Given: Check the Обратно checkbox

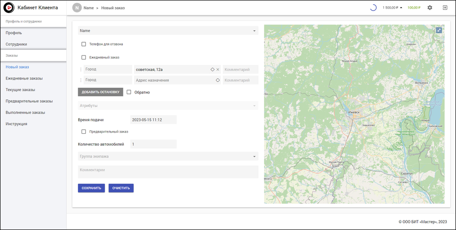Looking at the screenshot, I should pyautogui.click(x=129, y=92).
